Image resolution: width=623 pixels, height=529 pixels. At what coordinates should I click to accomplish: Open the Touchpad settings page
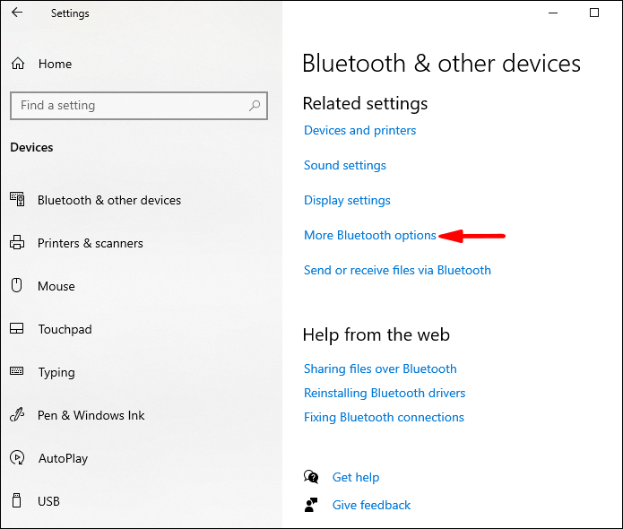(x=65, y=329)
